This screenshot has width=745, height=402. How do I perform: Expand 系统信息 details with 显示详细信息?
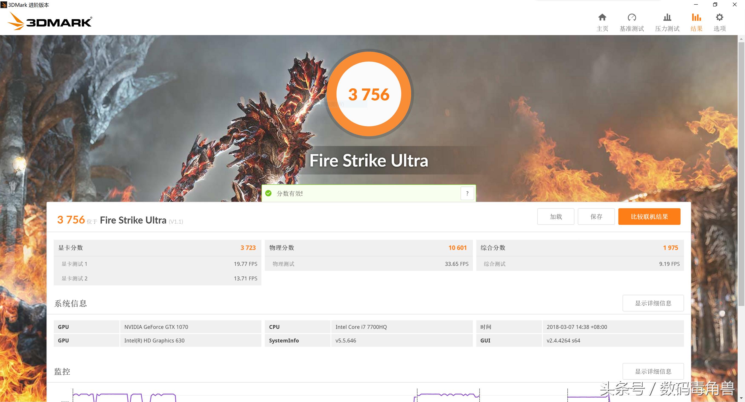coord(653,303)
